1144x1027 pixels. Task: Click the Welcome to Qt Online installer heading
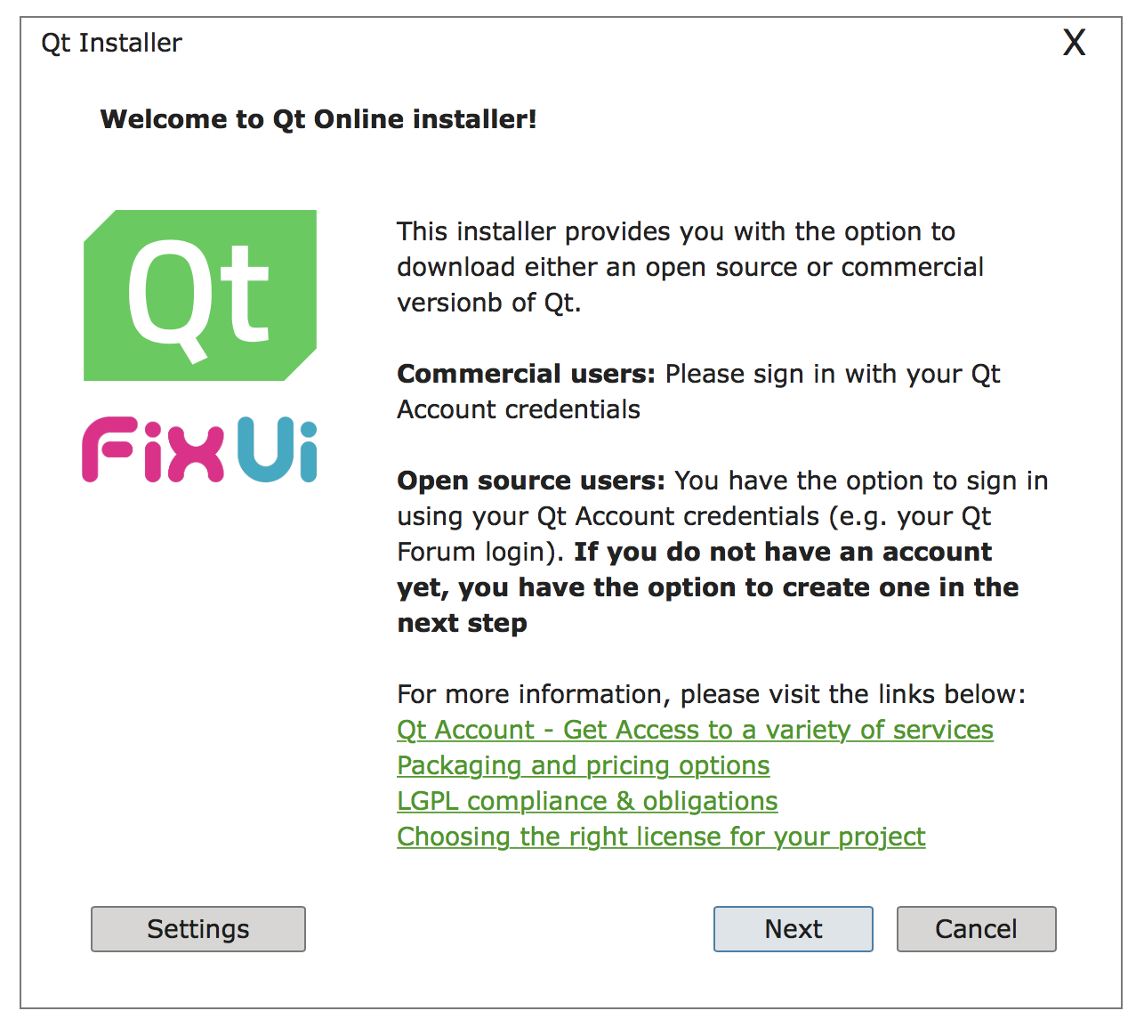(318, 119)
